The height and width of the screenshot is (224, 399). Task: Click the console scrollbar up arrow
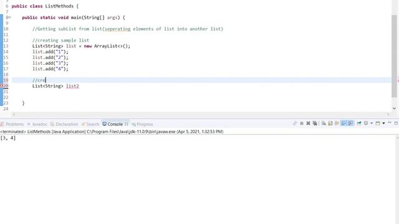[397, 138]
